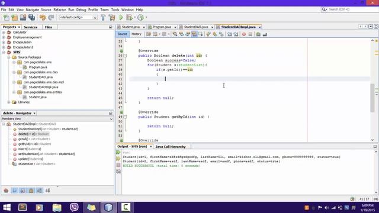Click the Redo toolbar icon
The image size is (379, 213).
tap(51, 17)
